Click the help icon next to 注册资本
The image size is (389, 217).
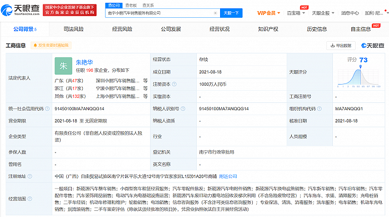pyautogui.click(x=174, y=84)
